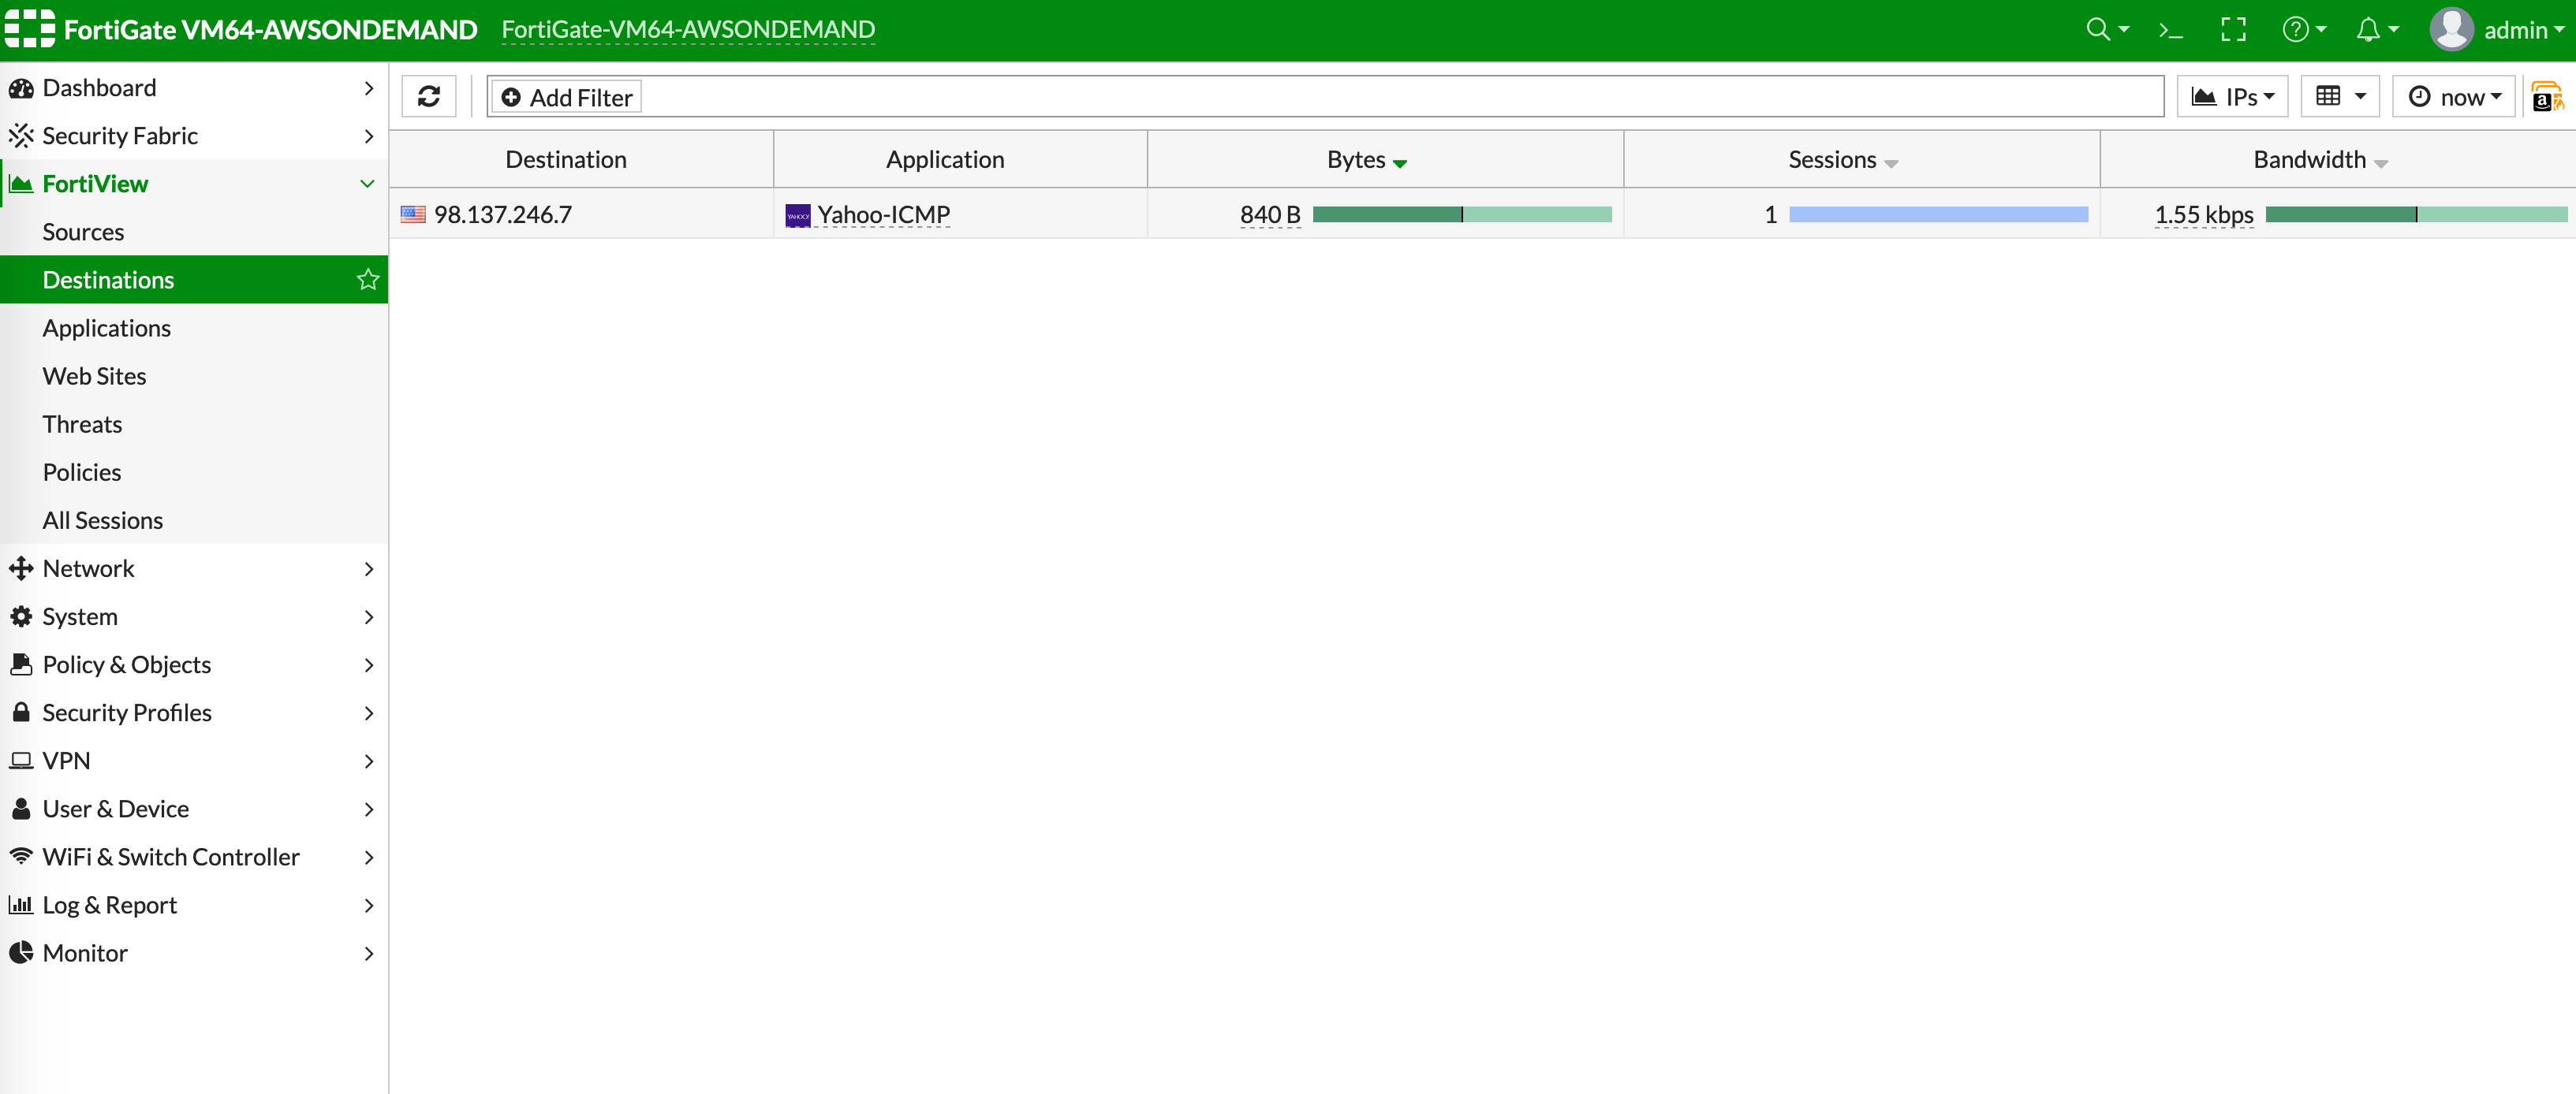2576x1094 pixels.
Task: Expand the Network sidebar section
Action: point(88,567)
